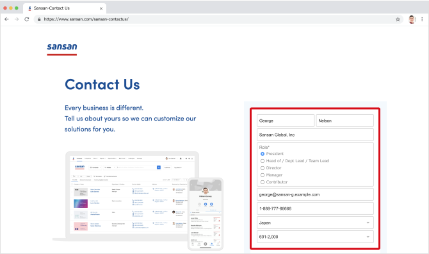429x254 pixels.
Task: Close the Sansan-Contact Us tab
Action: point(101,8)
